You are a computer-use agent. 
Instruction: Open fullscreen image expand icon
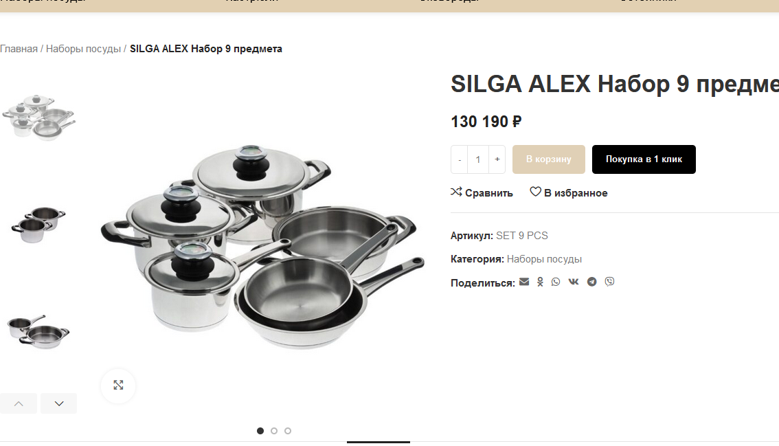tap(118, 386)
